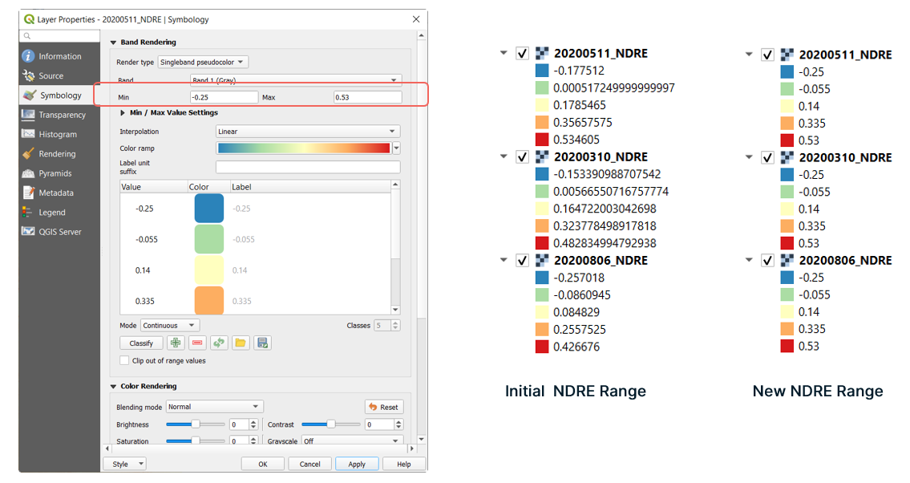
Task: Click the red remove selected rows icon
Action: coord(197,343)
